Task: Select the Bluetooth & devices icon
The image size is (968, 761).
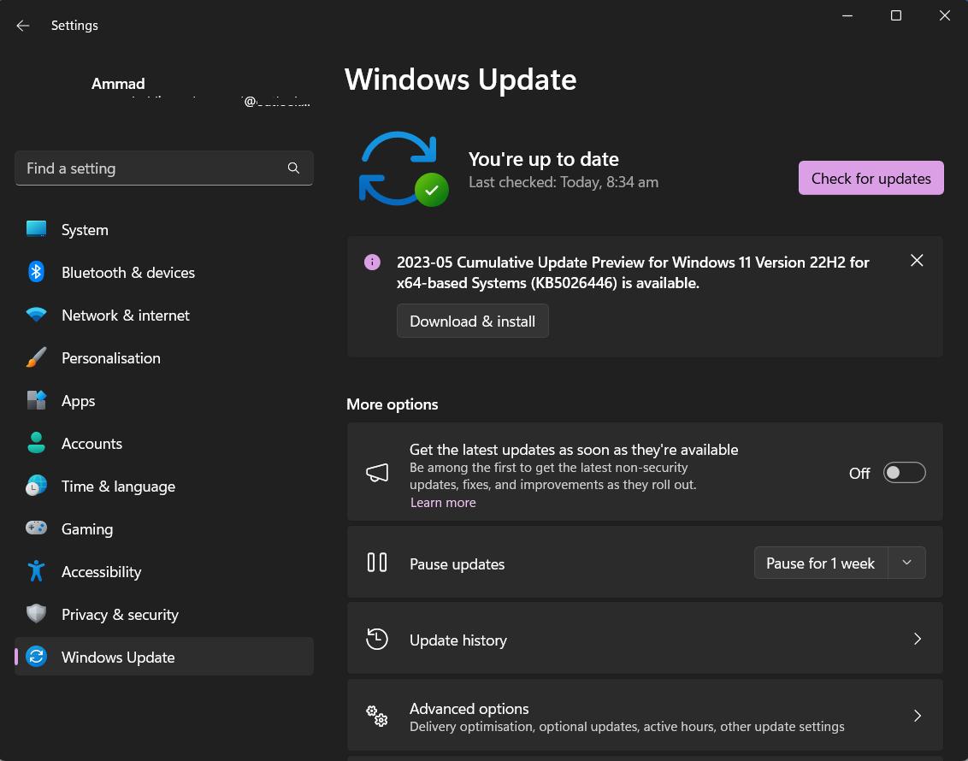Action: pyautogui.click(x=36, y=272)
